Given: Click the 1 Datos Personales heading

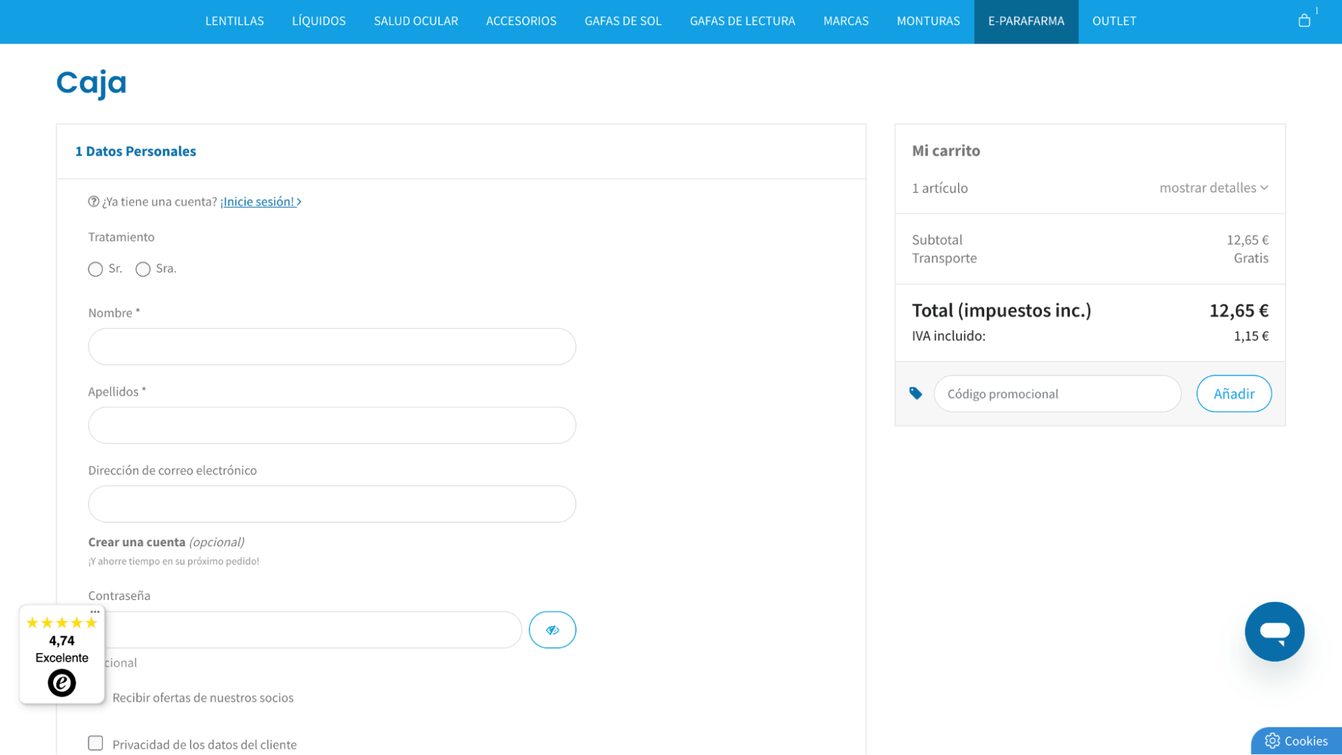Looking at the screenshot, I should pyautogui.click(x=136, y=151).
